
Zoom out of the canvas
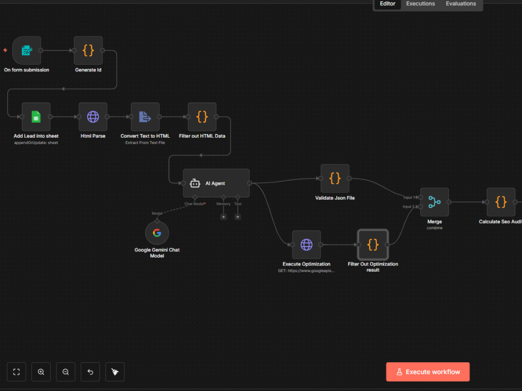click(x=66, y=372)
